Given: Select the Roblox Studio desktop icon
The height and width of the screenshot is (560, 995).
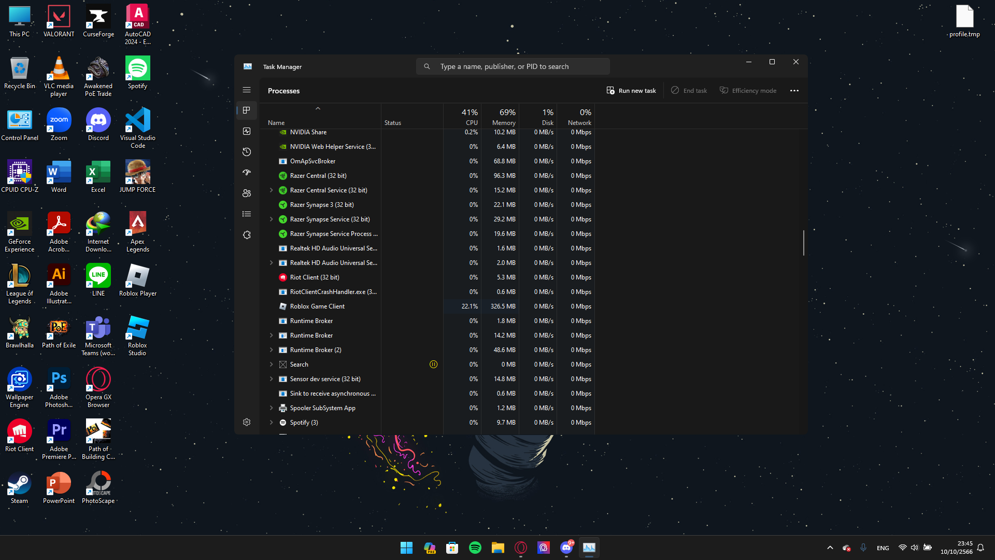Looking at the screenshot, I should tap(137, 336).
